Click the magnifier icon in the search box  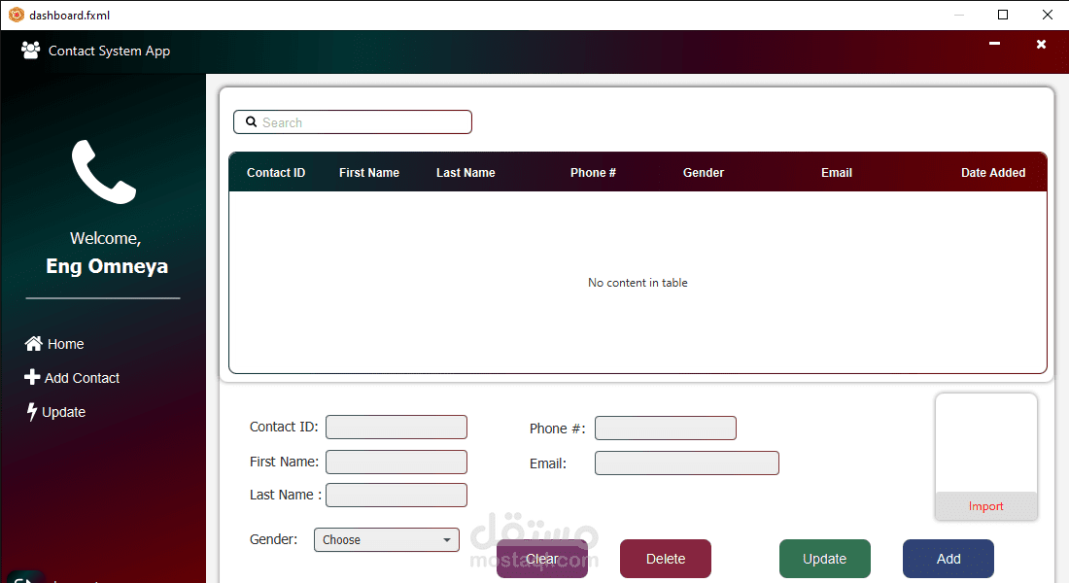[x=251, y=122]
